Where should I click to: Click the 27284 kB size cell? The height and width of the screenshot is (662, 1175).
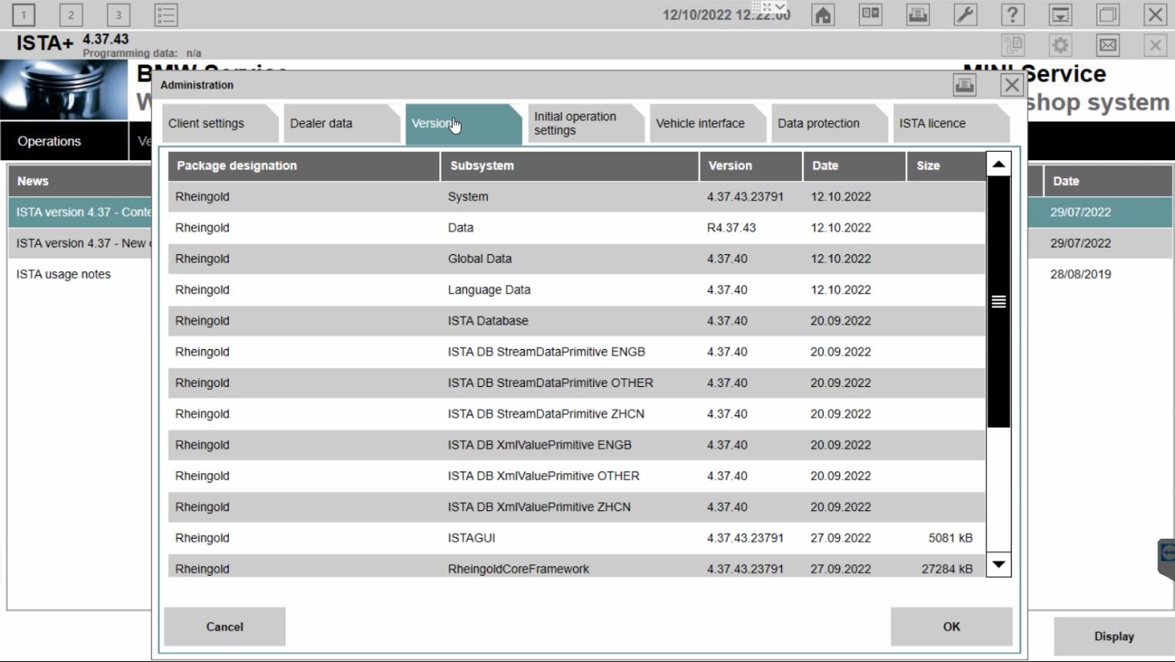[x=947, y=569]
